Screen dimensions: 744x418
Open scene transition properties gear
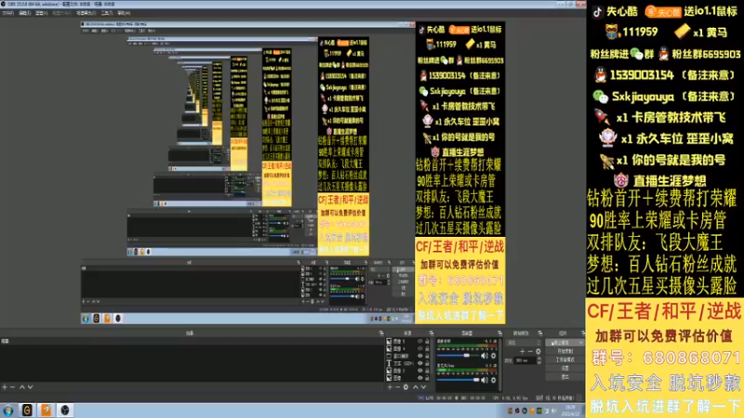click(538, 351)
